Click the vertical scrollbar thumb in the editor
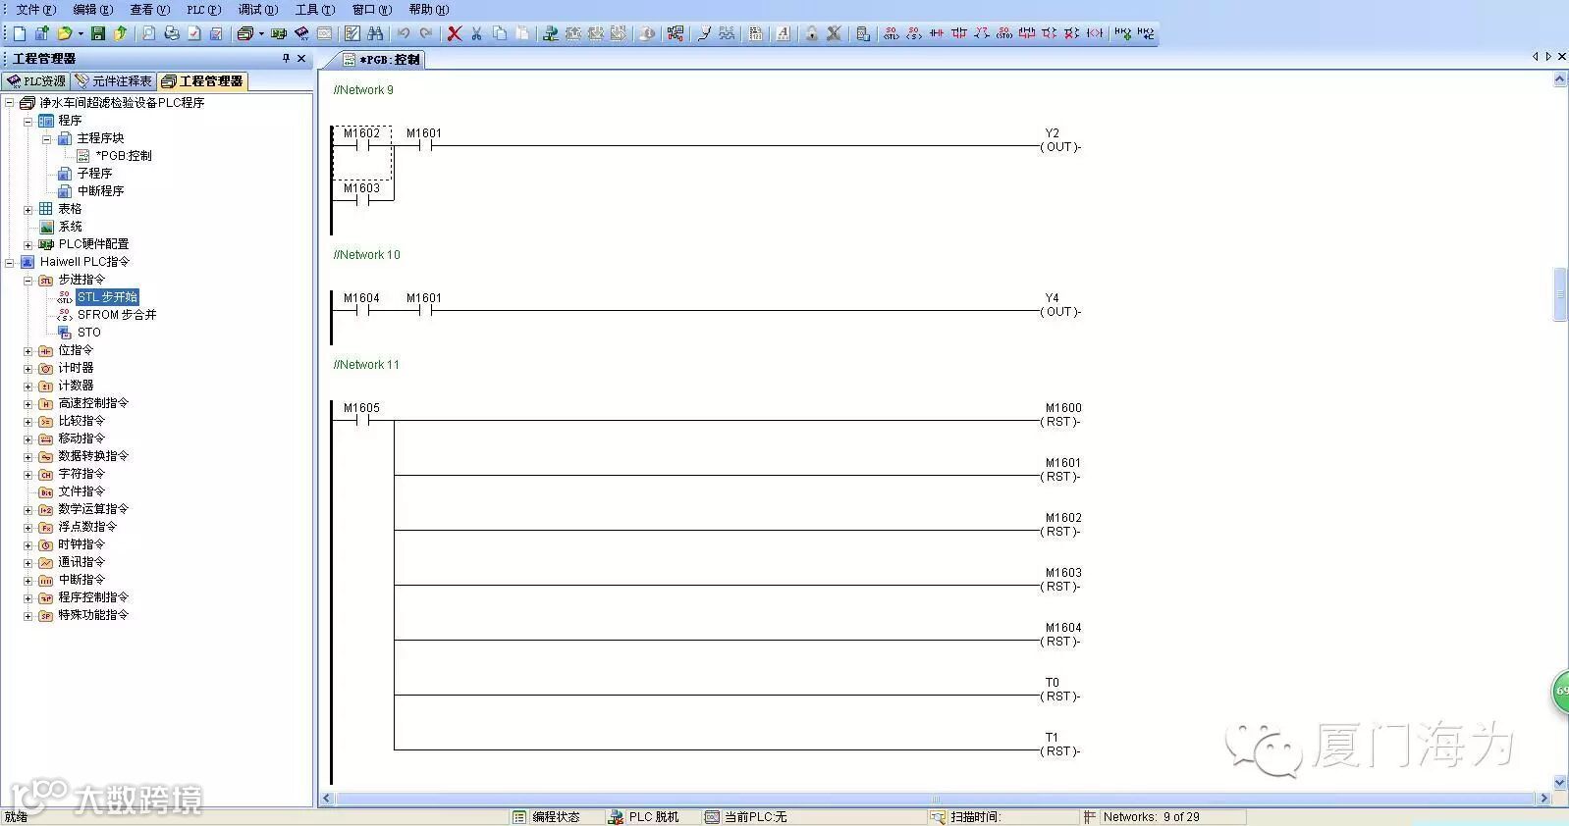This screenshot has height=826, width=1569. [x=1560, y=293]
